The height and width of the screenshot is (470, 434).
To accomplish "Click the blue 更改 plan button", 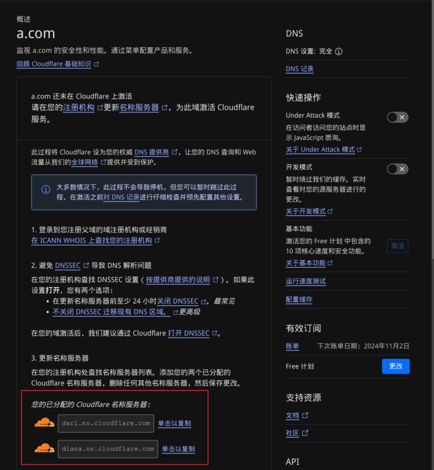I will 395,366.
